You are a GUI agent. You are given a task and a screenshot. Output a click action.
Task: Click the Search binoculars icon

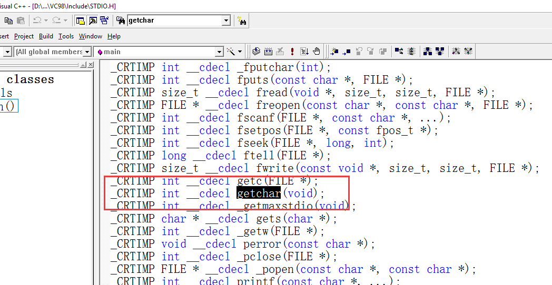[242, 21]
